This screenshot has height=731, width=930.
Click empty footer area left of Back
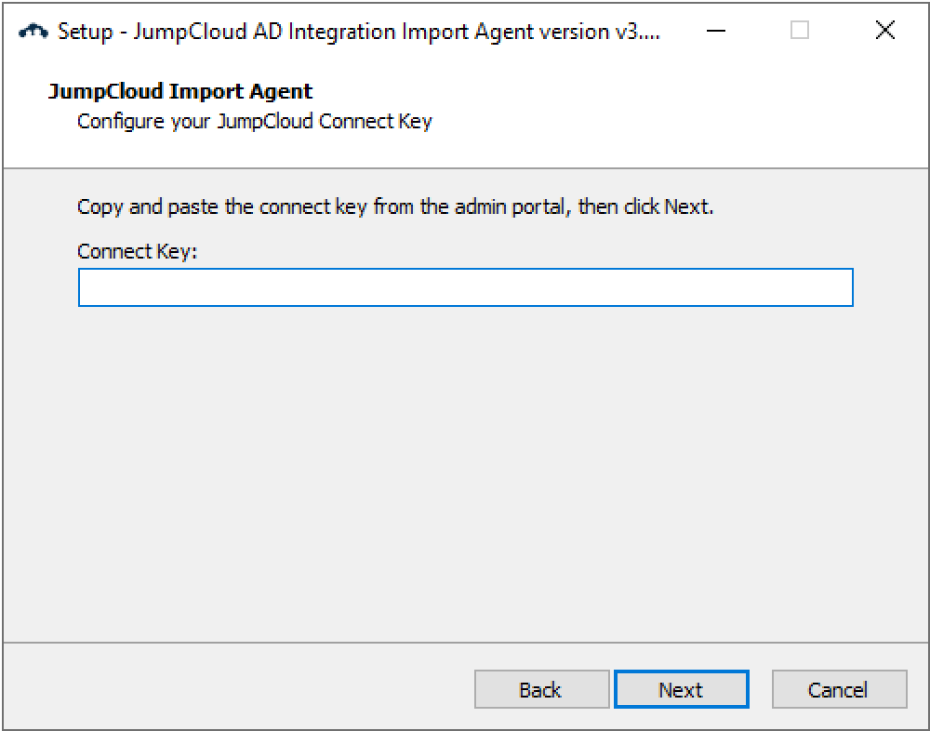(232, 689)
